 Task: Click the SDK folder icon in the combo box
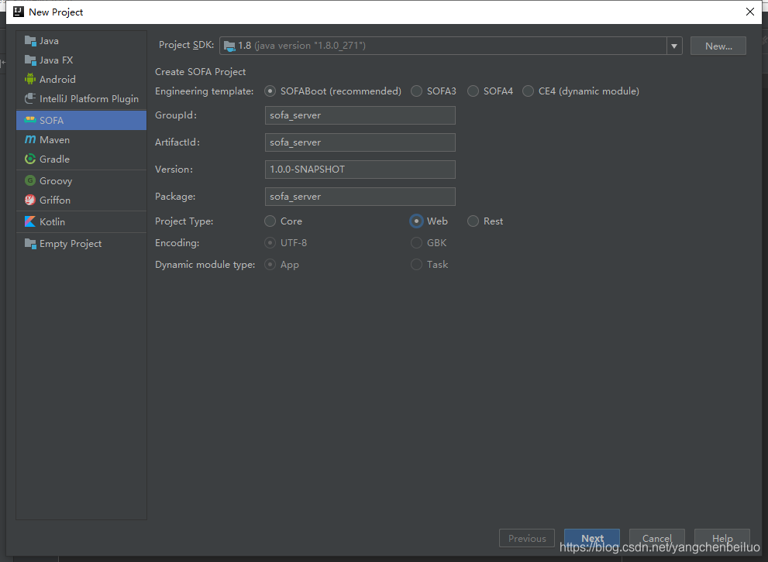click(229, 46)
